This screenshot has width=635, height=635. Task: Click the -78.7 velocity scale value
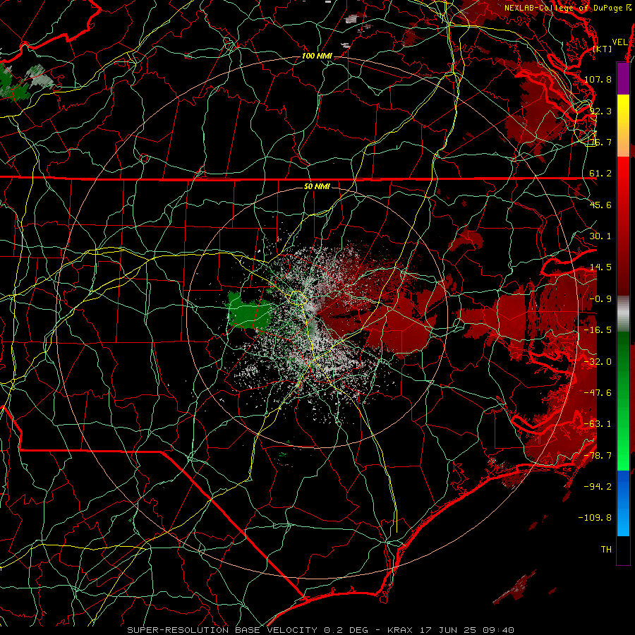click(598, 456)
